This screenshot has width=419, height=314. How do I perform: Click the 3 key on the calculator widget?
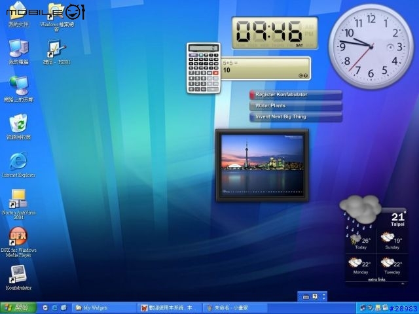(x=204, y=84)
